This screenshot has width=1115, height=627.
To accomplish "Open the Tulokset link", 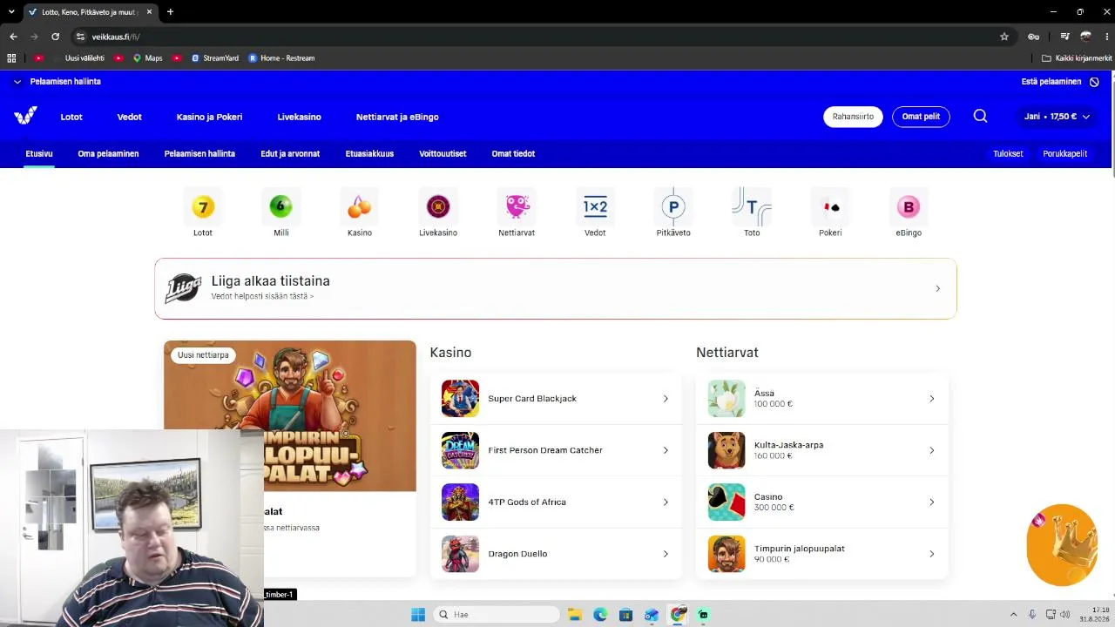I will 1008,154.
